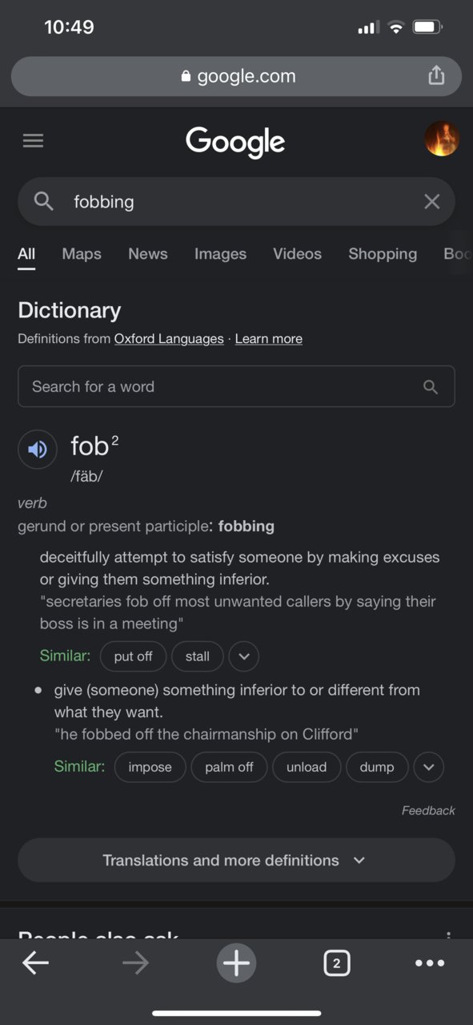Screen dimensions: 473x1025
Task: Clear the fobbing search query
Action: click(431, 201)
